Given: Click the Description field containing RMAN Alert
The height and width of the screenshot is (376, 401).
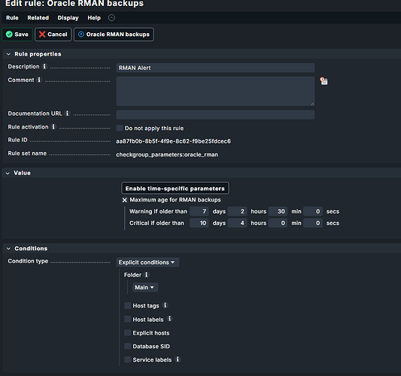Looking at the screenshot, I should pos(215,68).
